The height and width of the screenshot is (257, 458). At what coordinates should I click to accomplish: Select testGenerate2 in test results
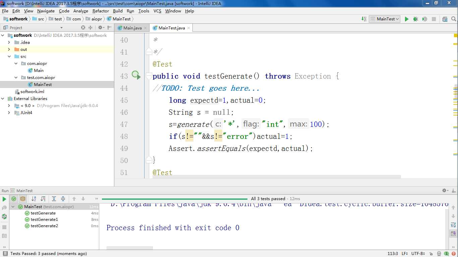44,226
